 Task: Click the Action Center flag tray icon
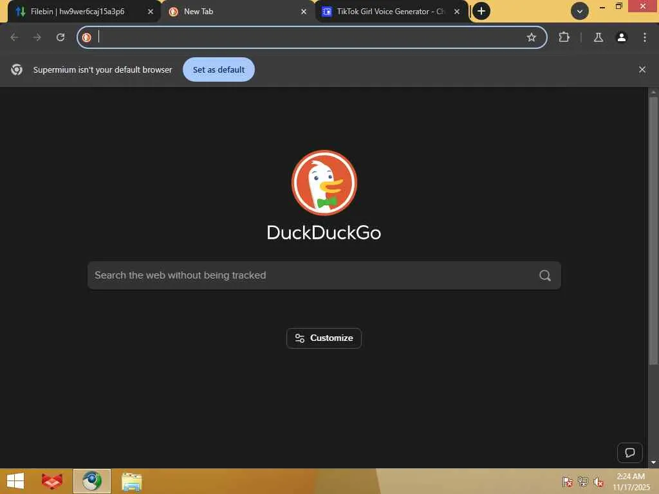coord(567,481)
